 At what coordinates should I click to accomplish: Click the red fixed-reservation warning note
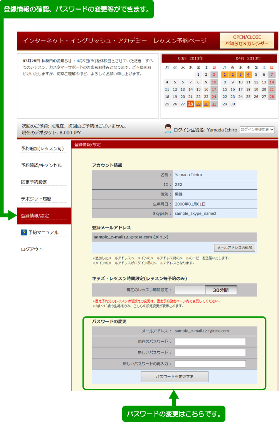(156, 301)
